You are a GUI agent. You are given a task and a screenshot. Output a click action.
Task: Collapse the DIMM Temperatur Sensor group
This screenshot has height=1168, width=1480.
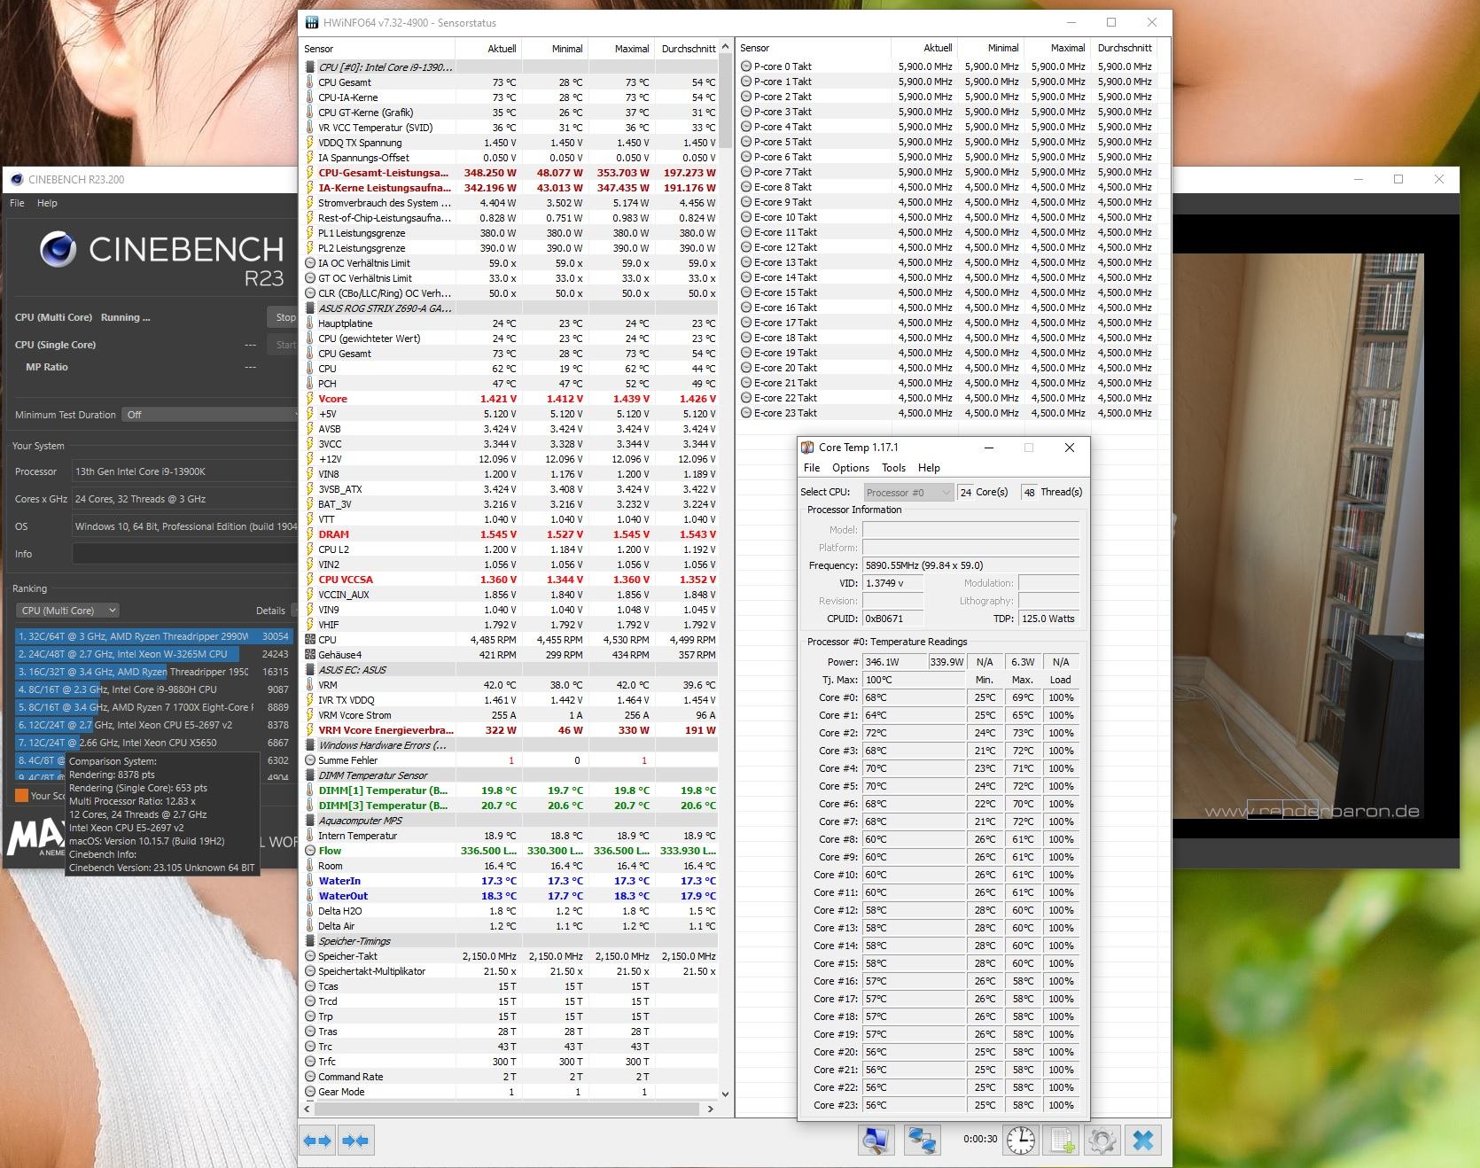point(310,775)
